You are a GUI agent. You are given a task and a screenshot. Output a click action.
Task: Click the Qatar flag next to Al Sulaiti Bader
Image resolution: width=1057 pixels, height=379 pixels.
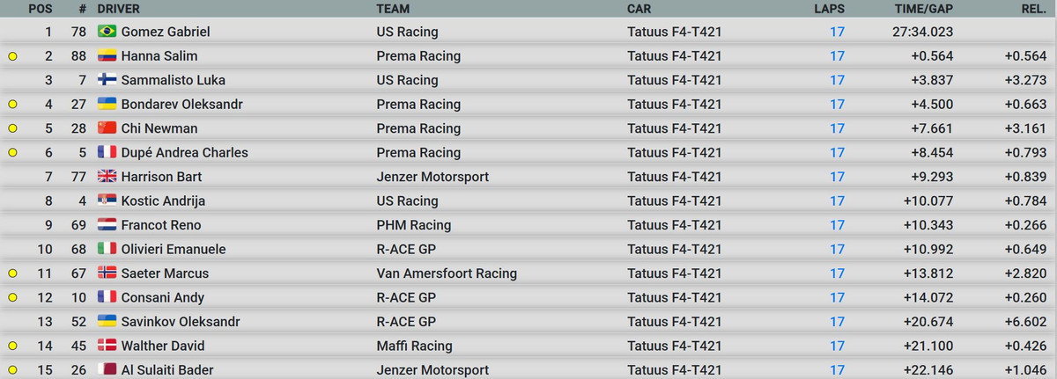pyautogui.click(x=107, y=370)
